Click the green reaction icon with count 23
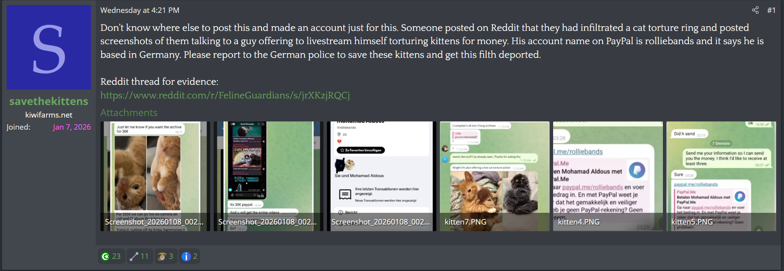Viewport: 784px width, 271px height. [x=105, y=256]
